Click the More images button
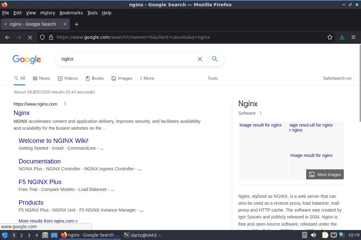Image resolution: width=361 pixels, height=240 pixels. pos(325,175)
